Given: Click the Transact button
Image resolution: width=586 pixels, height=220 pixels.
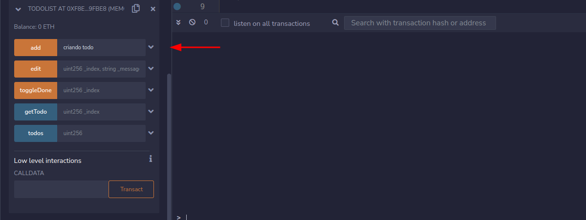Looking at the screenshot, I should (x=131, y=189).
